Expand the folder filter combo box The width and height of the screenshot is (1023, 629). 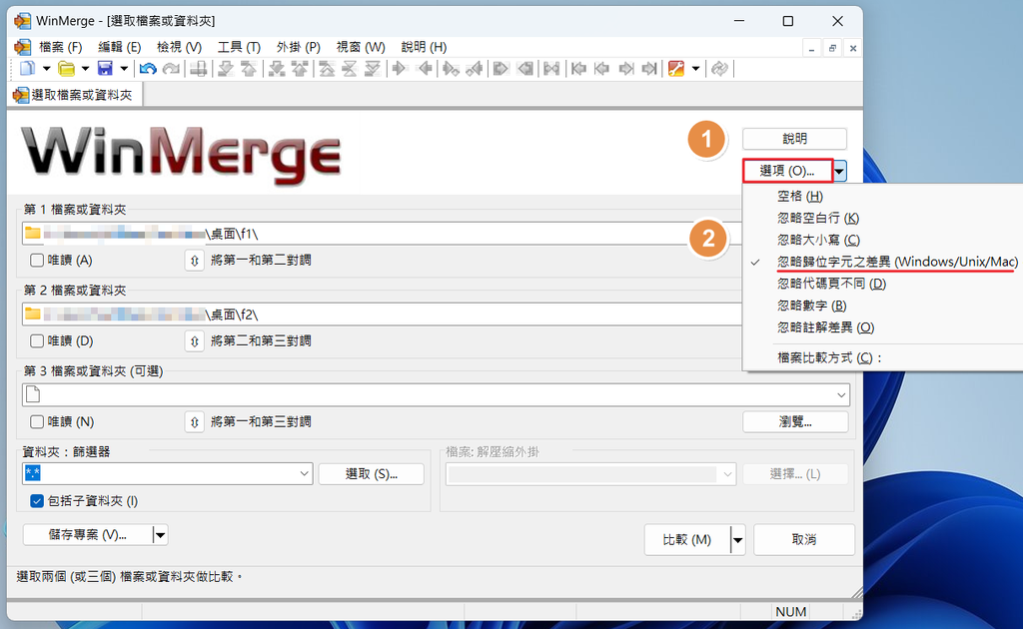tap(304, 474)
